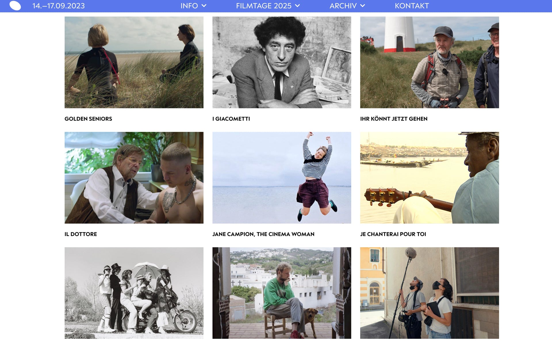
Task: Expand the INFO menu chevron
Action: [x=204, y=6]
